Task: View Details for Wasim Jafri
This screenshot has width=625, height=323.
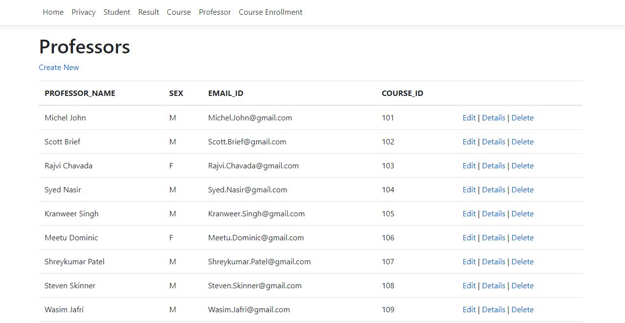Action: pyautogui.click(x=493, y=309)
